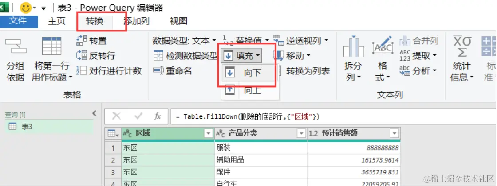Open the 提取 extract dropdown
Viewport: 497px width, 186px height.
click(418, 56)
